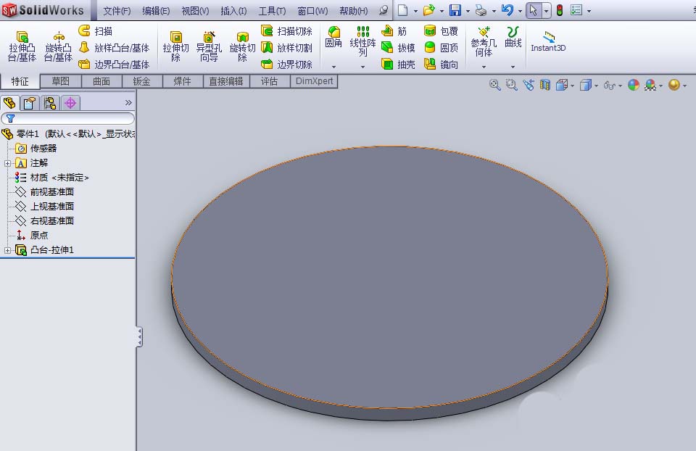Toggle the Instant3D tool
696x451 pixels.
(548, 42)
